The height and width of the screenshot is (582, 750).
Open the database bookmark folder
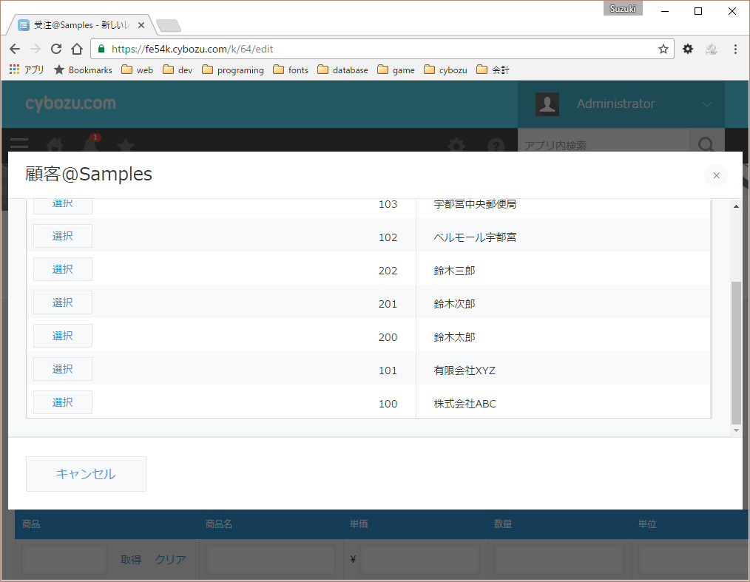tap(342, 70)
